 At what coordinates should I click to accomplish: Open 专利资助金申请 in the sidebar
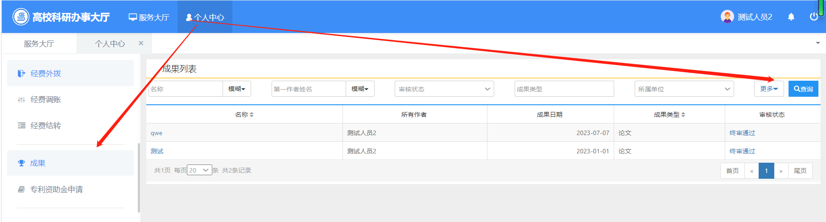pos(56,189)
